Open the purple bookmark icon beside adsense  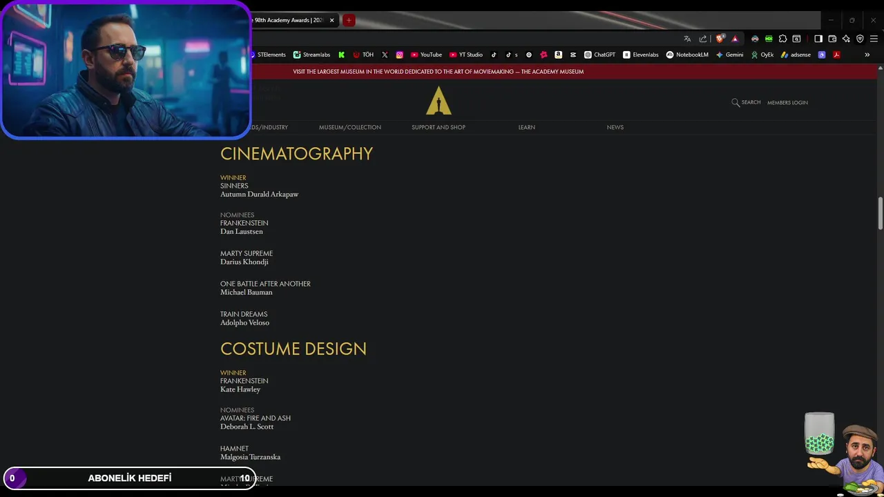(x=822, y=55)
